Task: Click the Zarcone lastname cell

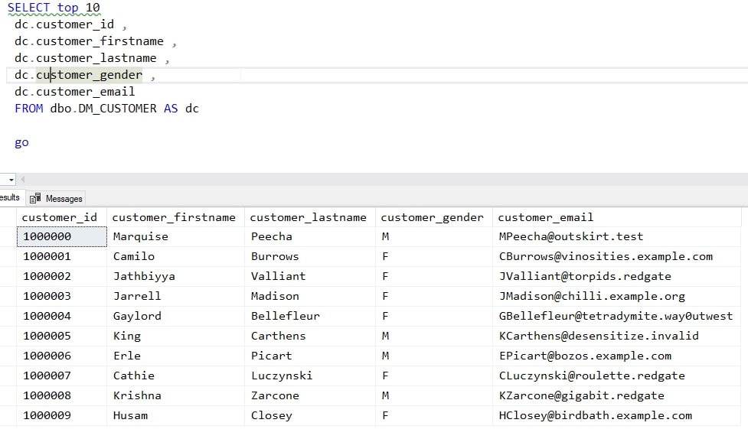Action: pos(310,395)
